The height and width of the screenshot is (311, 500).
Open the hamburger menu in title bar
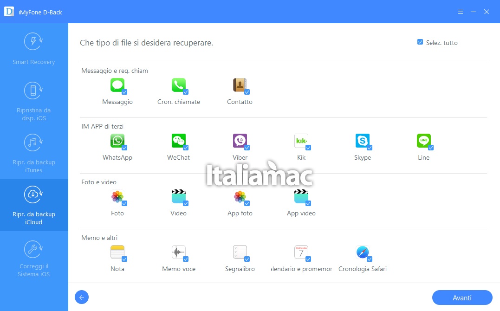tap(461, 12)
